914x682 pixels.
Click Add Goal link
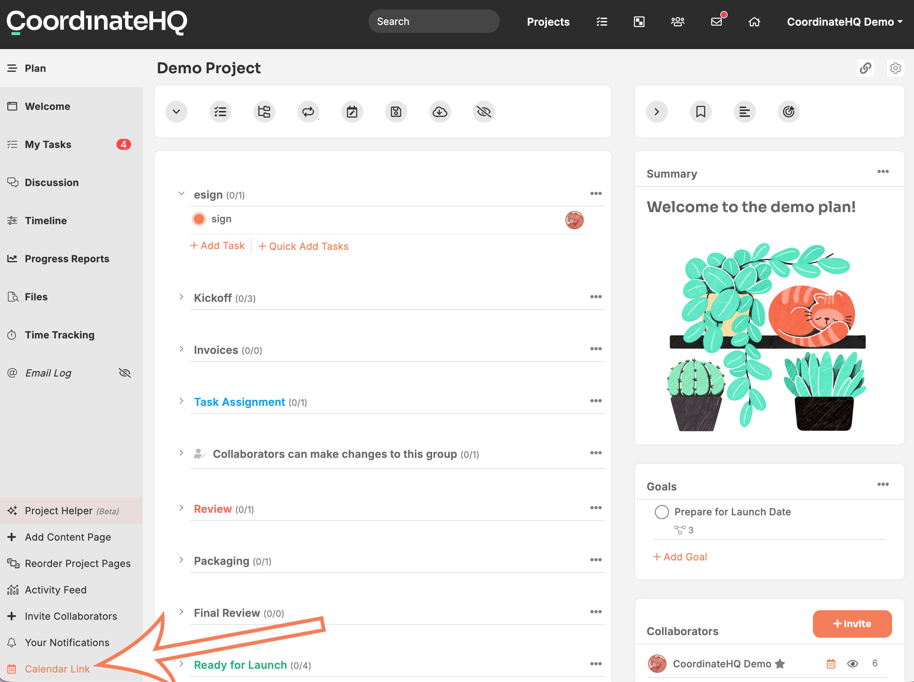pyautogui.click(x=680, y=557)
